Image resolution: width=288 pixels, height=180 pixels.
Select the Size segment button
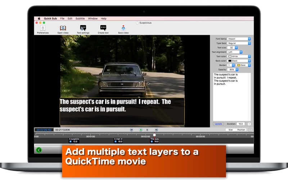230,130
